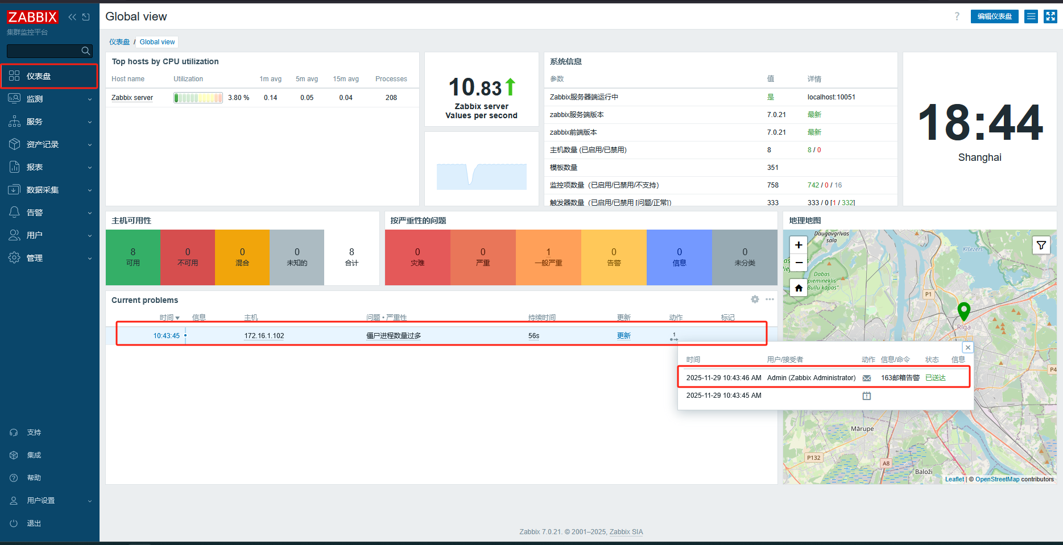Click the 已送达 delivered status text
The width and height of the screenshot is (1063, 545).
coord(936,378)
